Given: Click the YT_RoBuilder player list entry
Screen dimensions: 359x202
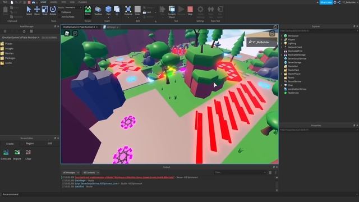Looking at the screenshot, I should [x=261, y=43].
